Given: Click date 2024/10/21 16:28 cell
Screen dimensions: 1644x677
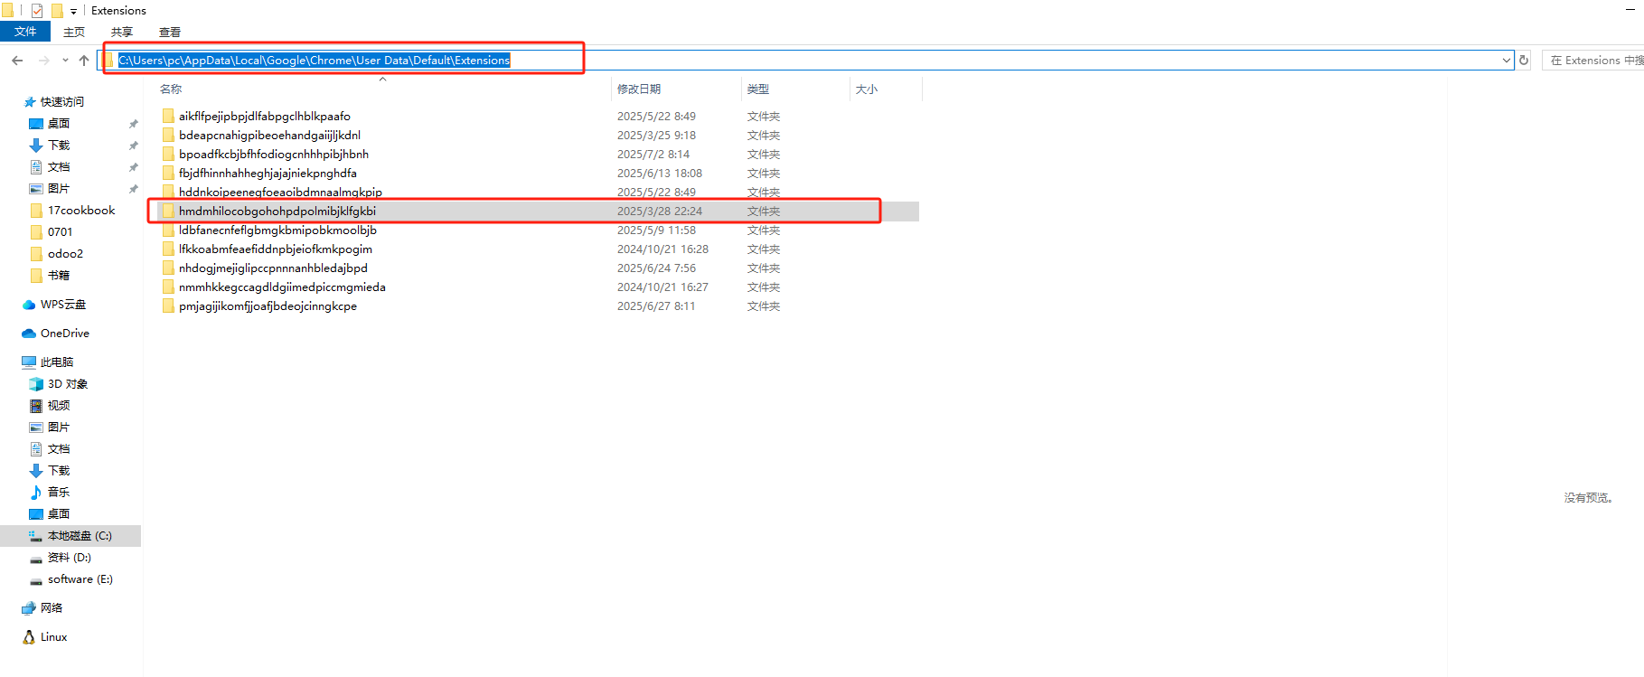Looking at the screenshot, I should click(662, 249).
